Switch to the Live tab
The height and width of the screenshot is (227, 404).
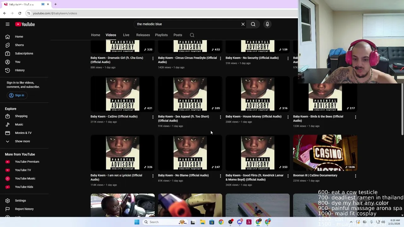[126, 35]
